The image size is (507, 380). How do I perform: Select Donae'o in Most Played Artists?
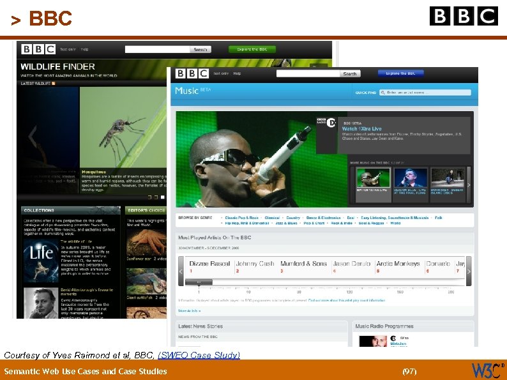438,264
